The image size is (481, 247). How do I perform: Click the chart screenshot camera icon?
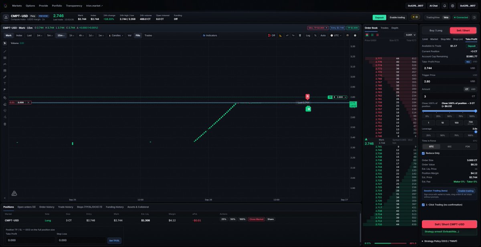coord(348,35)
